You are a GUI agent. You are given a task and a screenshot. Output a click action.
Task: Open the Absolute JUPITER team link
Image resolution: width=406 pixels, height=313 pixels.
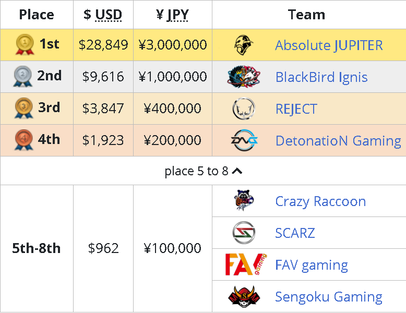329,45
